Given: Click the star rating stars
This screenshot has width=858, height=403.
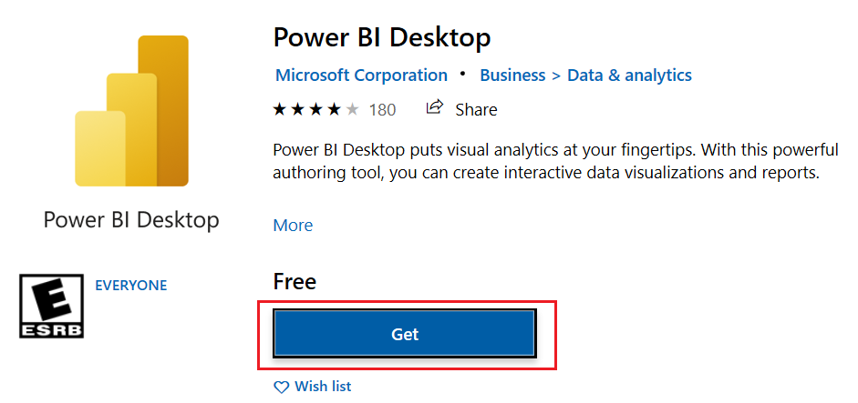Looking at the screenshot, I should click(x=315, y=110).
